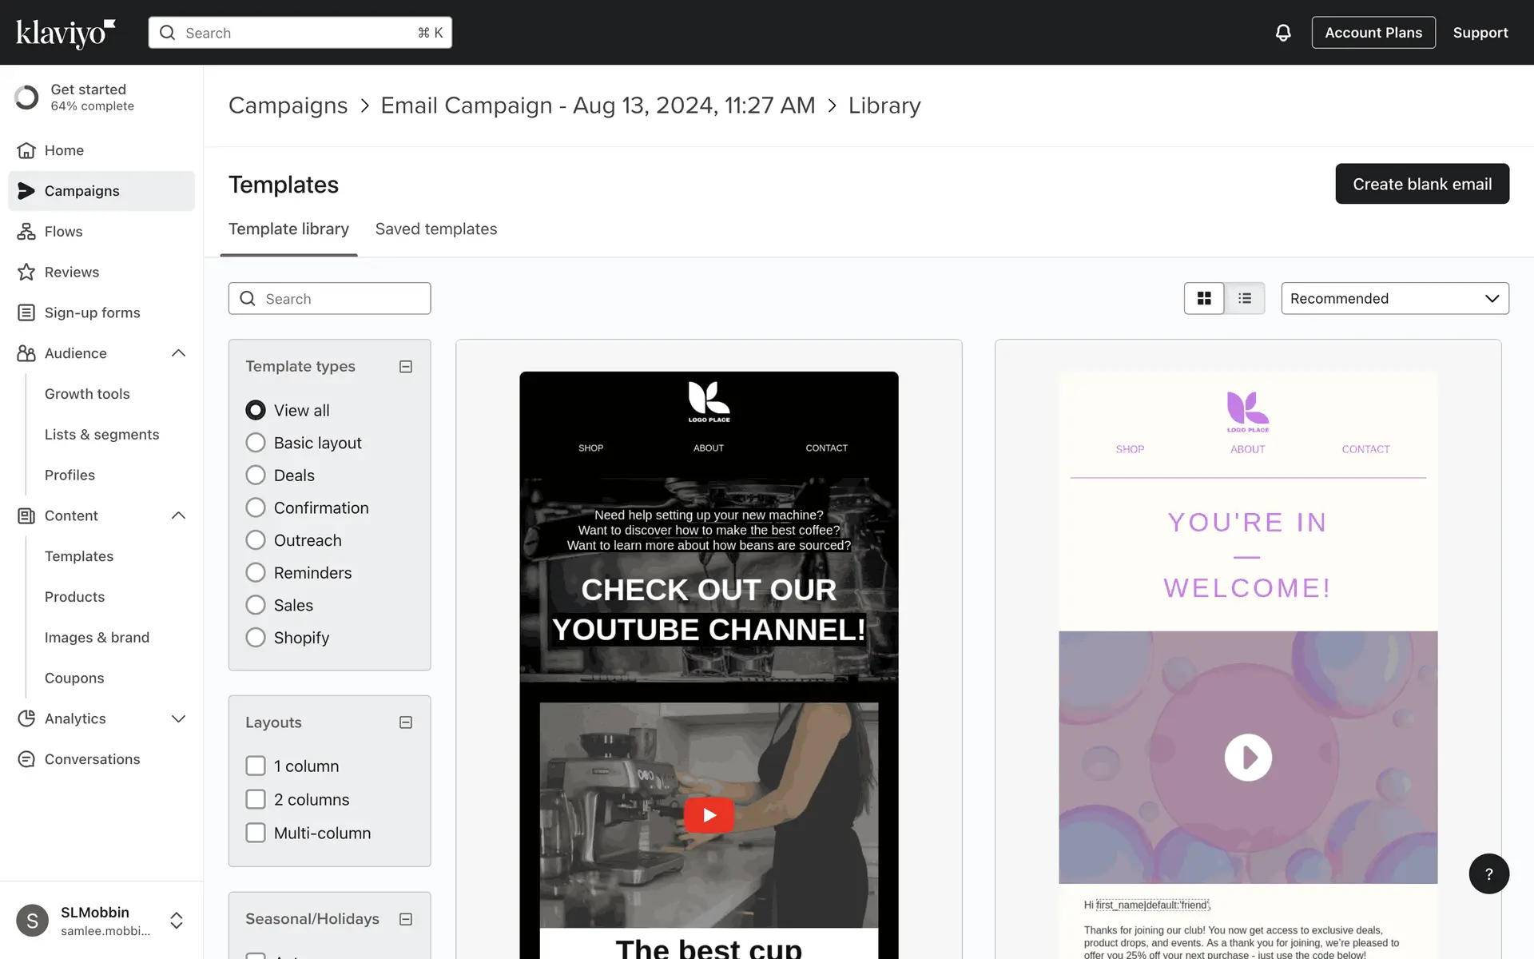Click the Klaviyo logo
Image resolution: width=1534 pixels, height=959 pixels.
(x=66, y=33)
